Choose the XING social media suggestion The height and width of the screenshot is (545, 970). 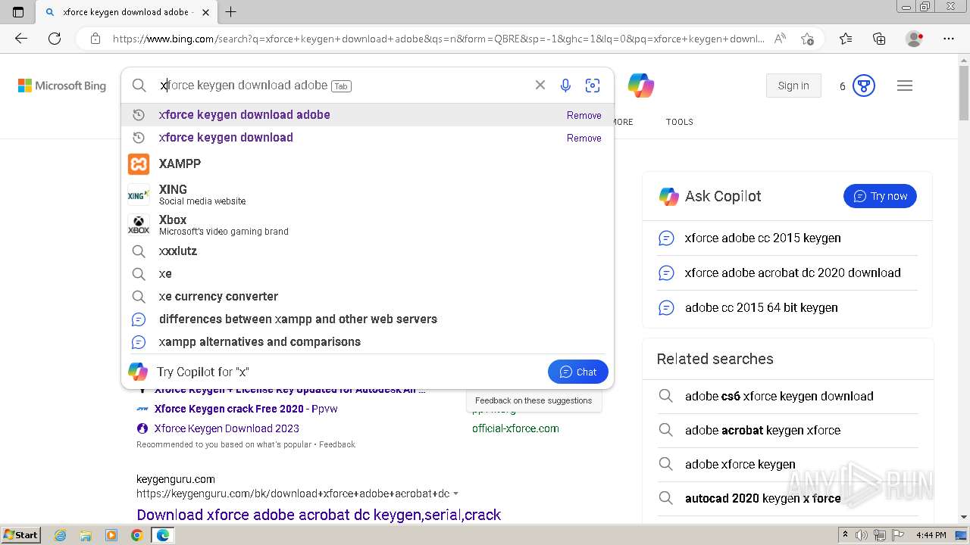(368, 195)
